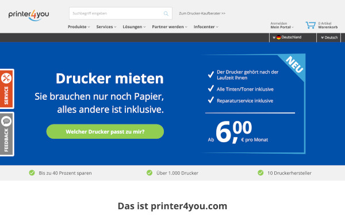345x215 pixels.
Task: Expand the Deutsch language selector
Action: (329, 37)
